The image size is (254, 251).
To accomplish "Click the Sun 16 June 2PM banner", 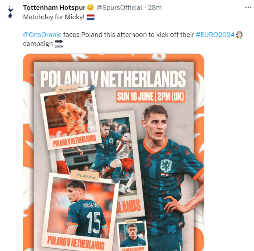I will [151, 97].
